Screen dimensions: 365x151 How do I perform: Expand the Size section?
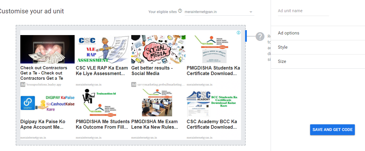(318, 61)
